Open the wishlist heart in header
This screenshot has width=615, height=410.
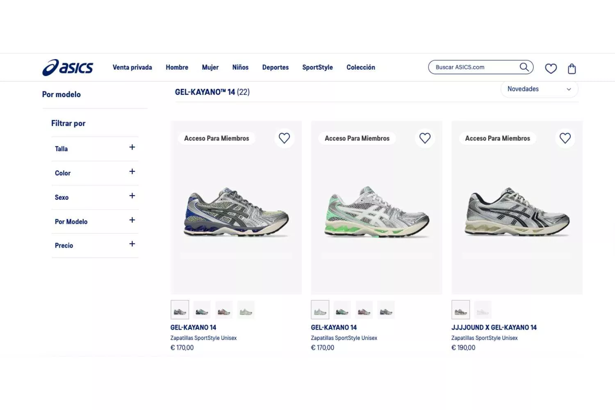click(x=551, y=68)
